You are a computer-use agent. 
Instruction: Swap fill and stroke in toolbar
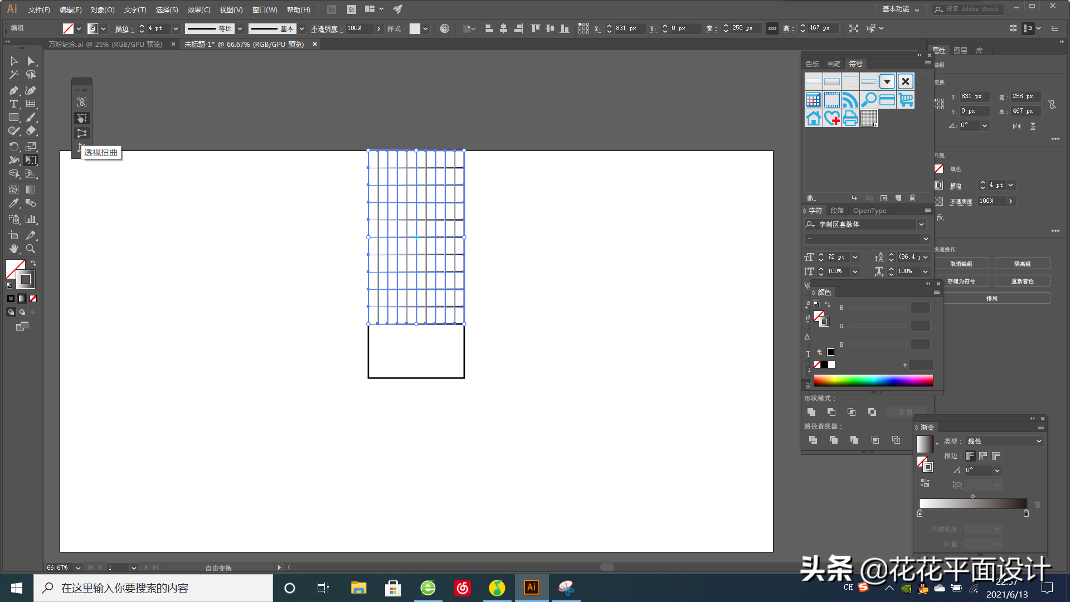coord(33,263)
